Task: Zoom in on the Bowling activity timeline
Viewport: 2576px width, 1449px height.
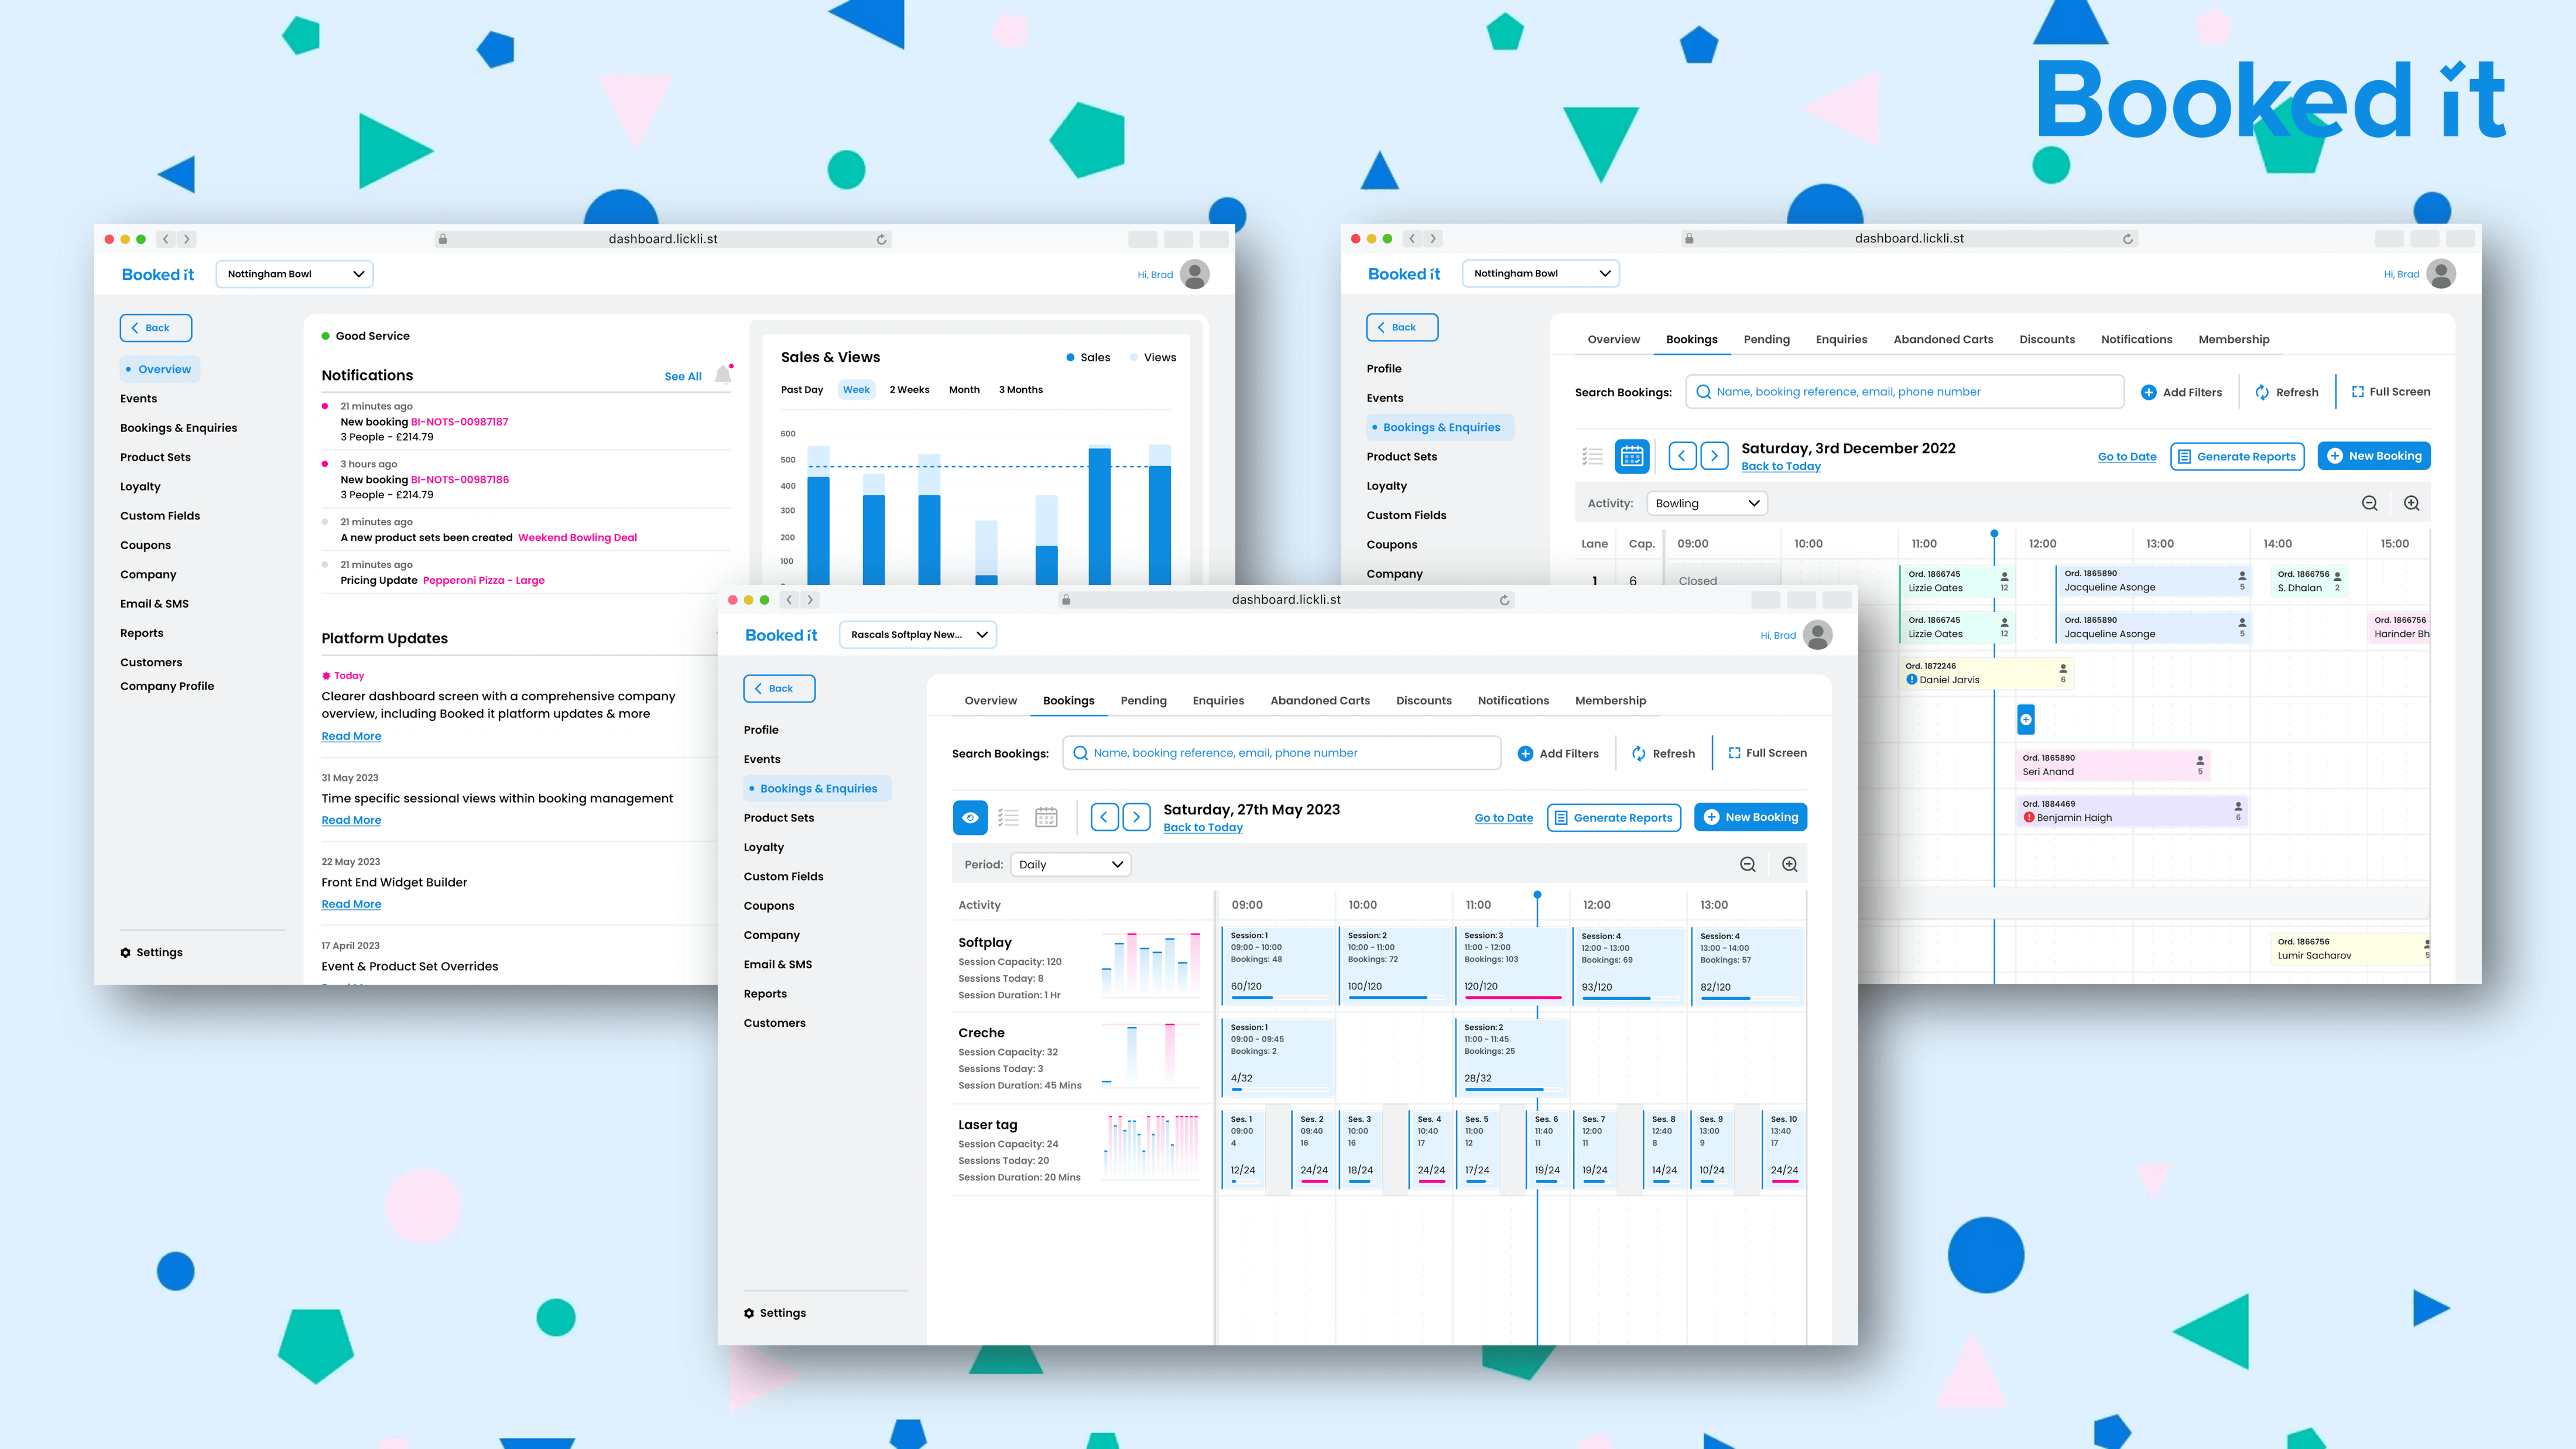Action: [2411, 503]
